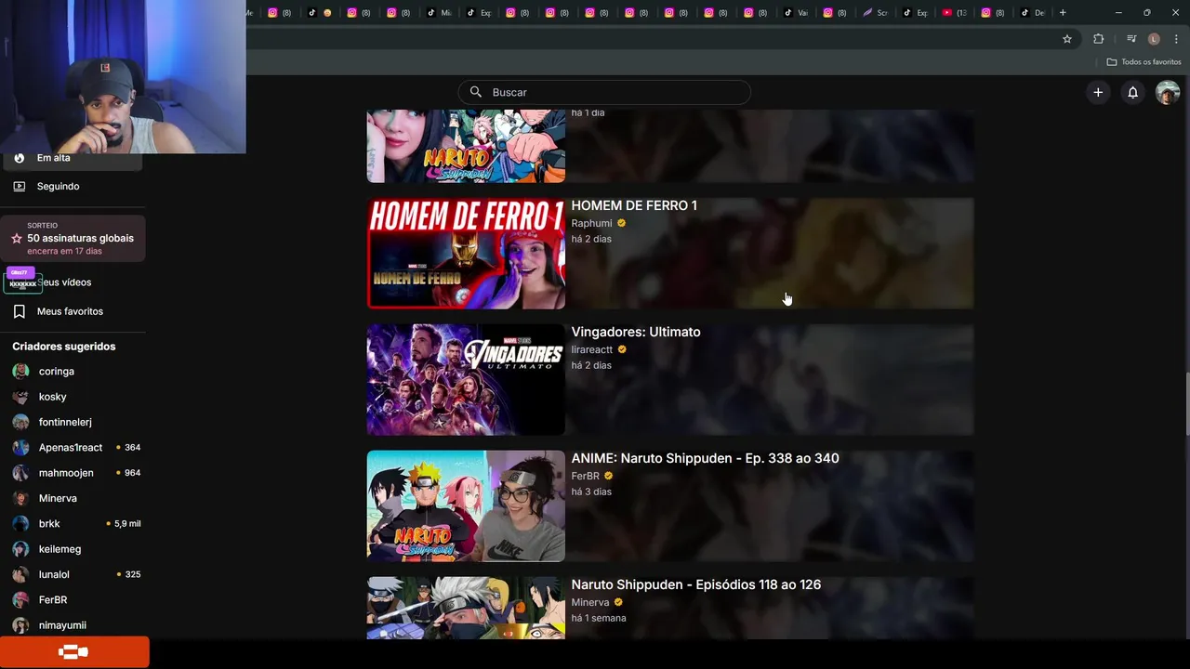This screenshot has height=669, width=1190.
Task: Switch to the TikTok tab labeled Mi
Action: click(x=438, y=13)
